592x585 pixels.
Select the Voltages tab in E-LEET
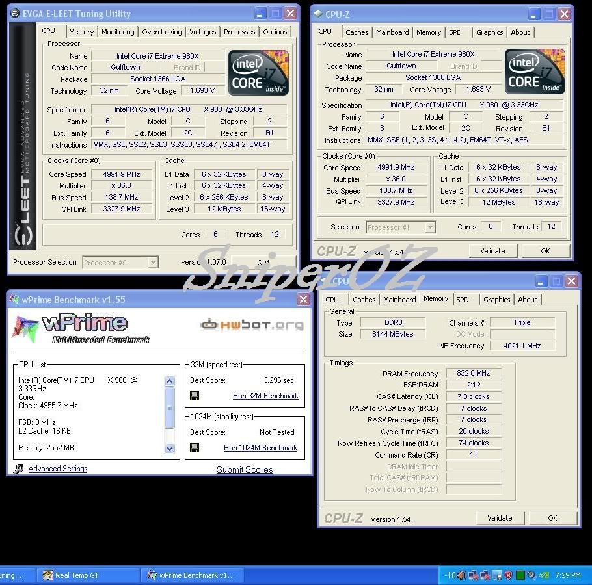click(x=202, y=32)
